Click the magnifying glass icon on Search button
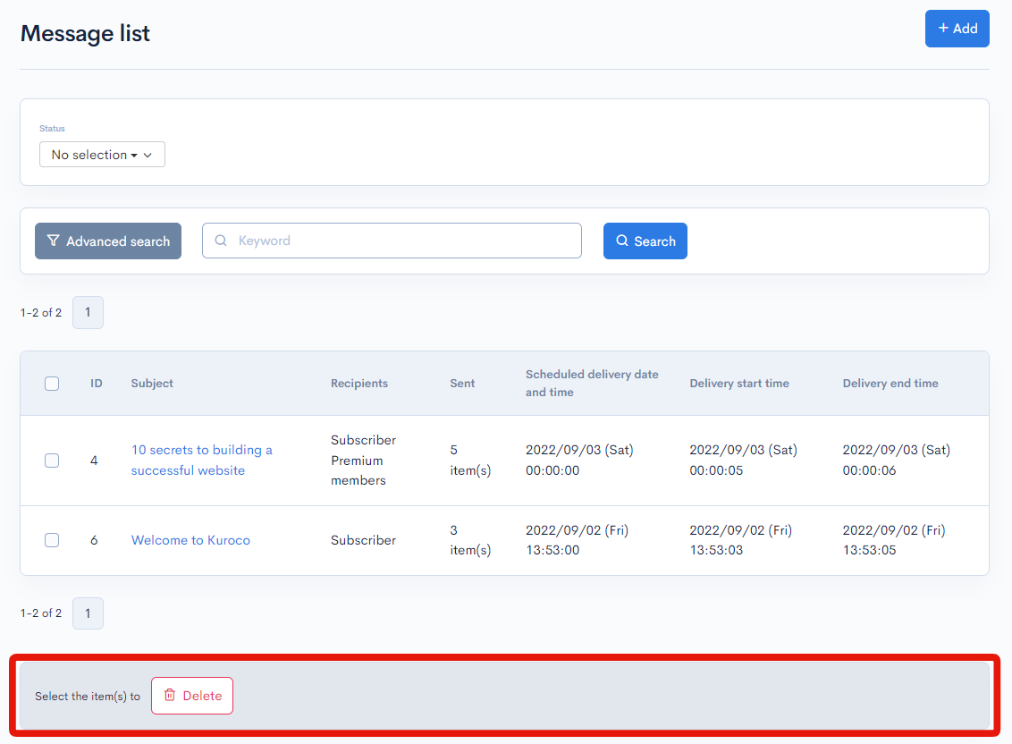 pos(624,241)
